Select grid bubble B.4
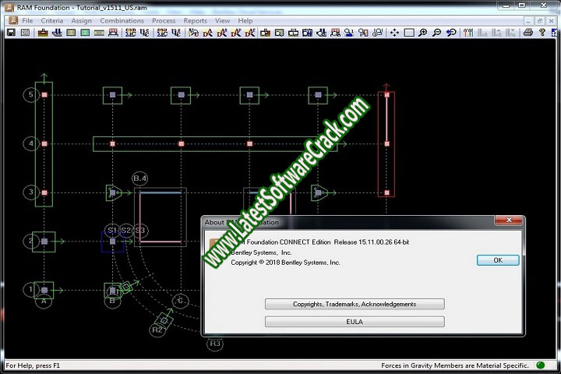The height and width of the screenshot is (374, 561). [x=140, y=178]
